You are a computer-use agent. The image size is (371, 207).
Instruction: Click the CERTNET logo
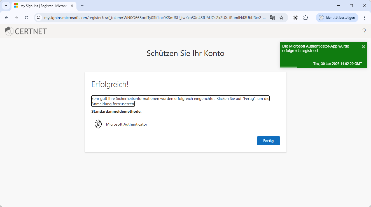pyautogui.click(x=26, y=31)
